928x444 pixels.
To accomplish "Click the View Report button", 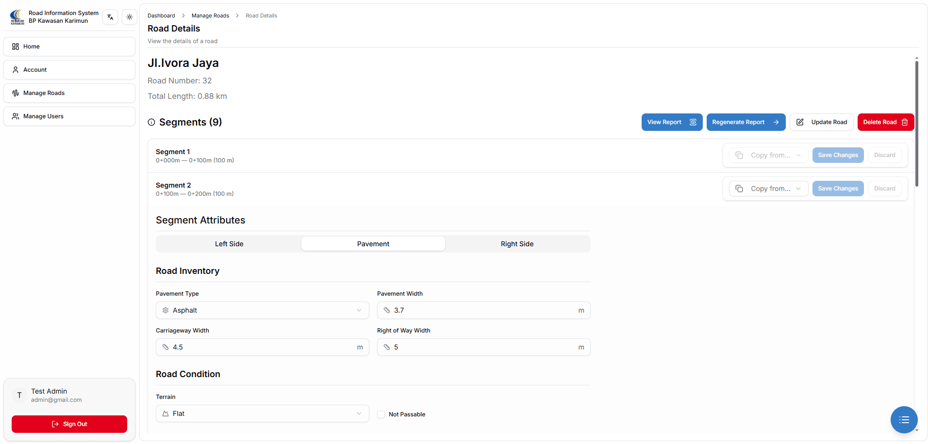I will click(x=671, y=122).
